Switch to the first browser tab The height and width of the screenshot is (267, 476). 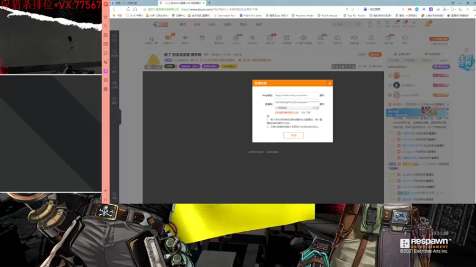click(133, 3)
